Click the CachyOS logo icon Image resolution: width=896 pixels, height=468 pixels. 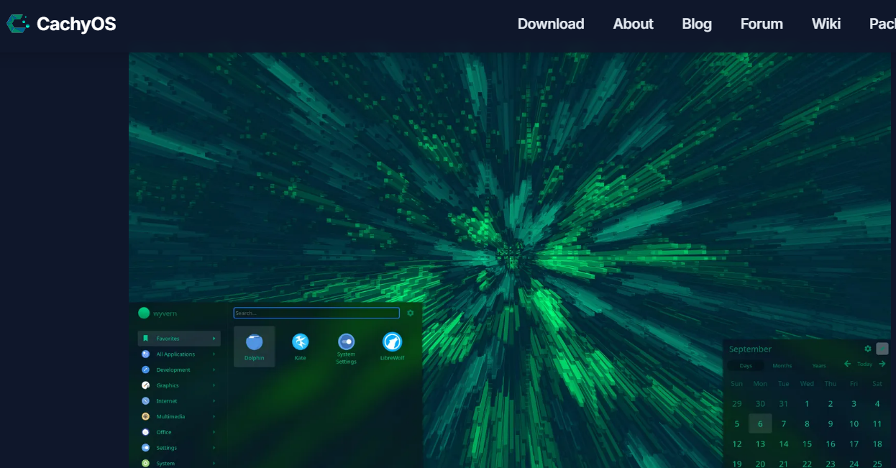pyautogui.click(x=18, y=24)
